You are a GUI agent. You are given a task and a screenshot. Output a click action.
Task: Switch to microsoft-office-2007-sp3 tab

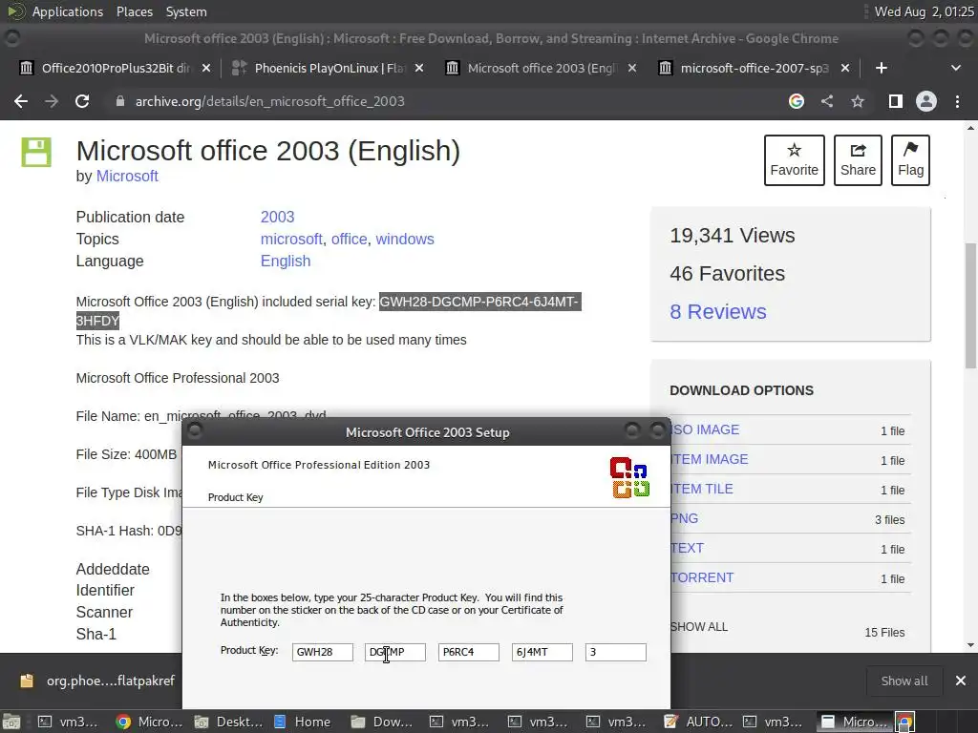pyautogui.click(x=752, y=68)
